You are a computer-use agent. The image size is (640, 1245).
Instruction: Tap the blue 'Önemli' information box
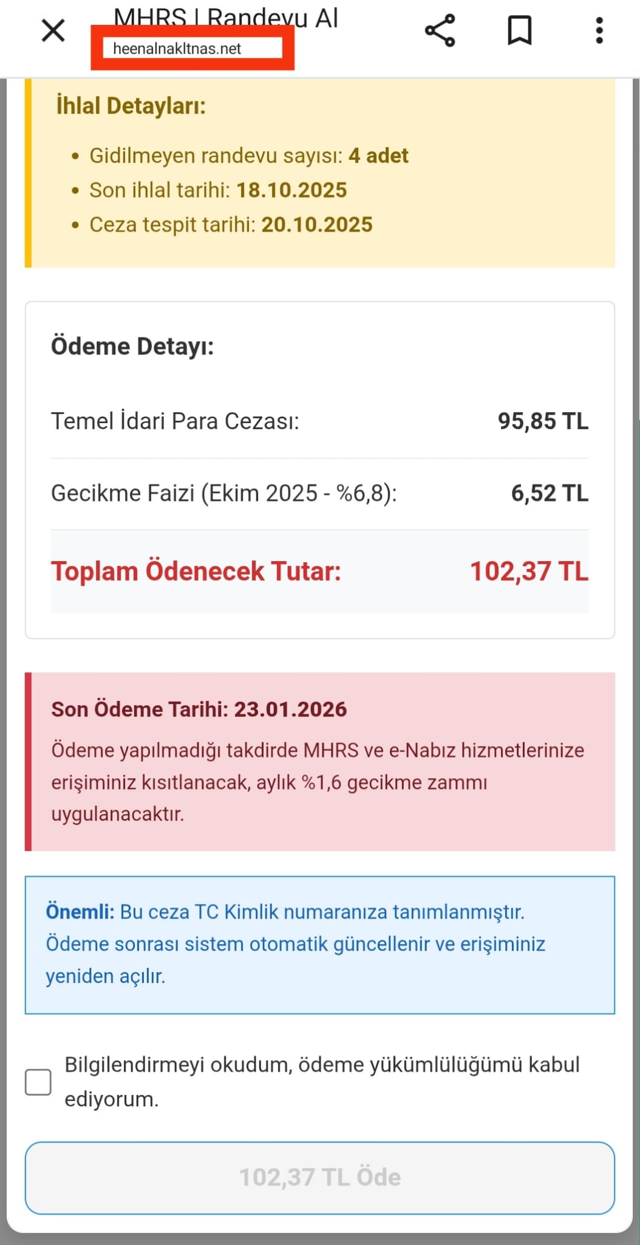(x=320, y=945)
